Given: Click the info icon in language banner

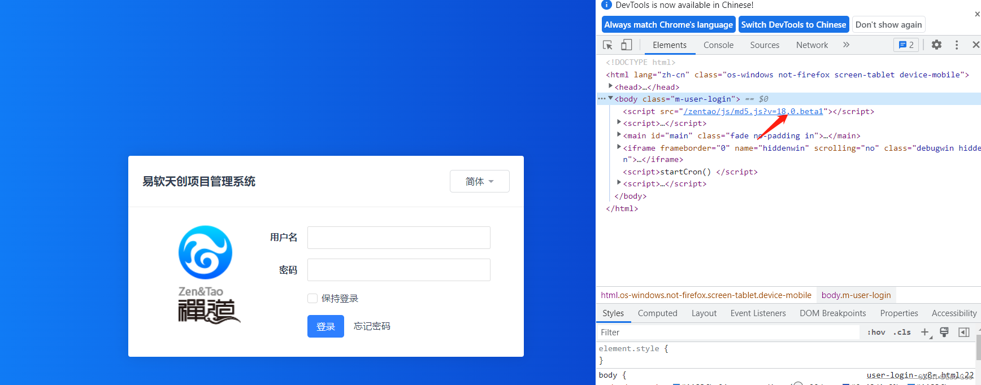Looking at the screenshot, I should (606, 5).
